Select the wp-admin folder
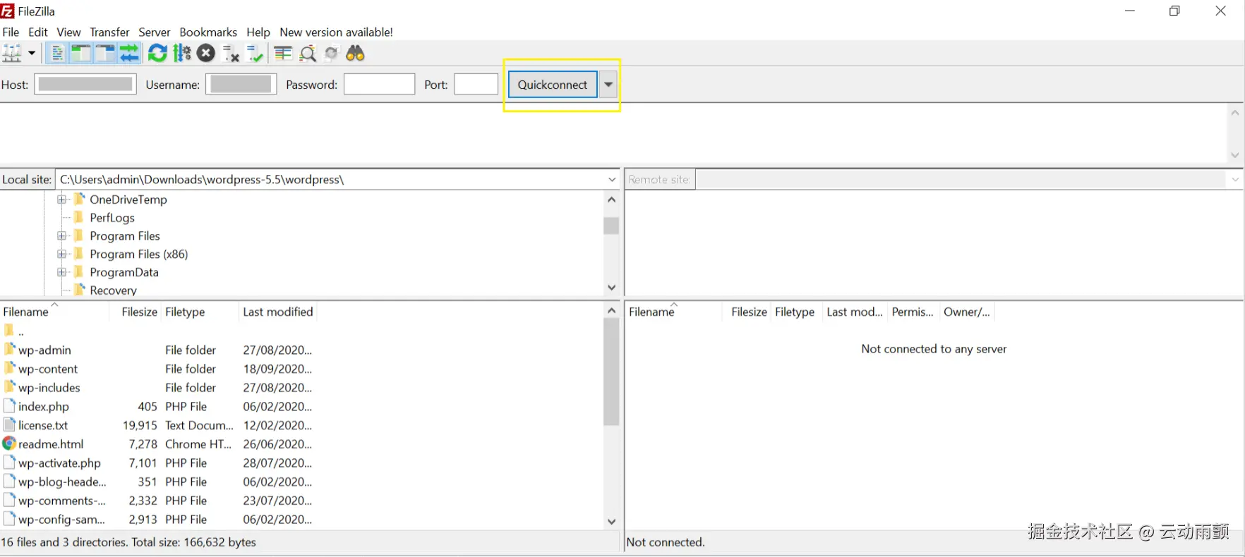This screenshot has width=1245, height=557. (44, 350)
